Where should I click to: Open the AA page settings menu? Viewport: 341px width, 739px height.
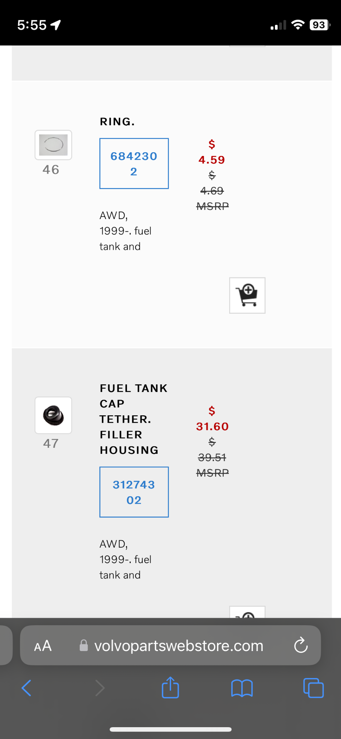coord(43,646)
